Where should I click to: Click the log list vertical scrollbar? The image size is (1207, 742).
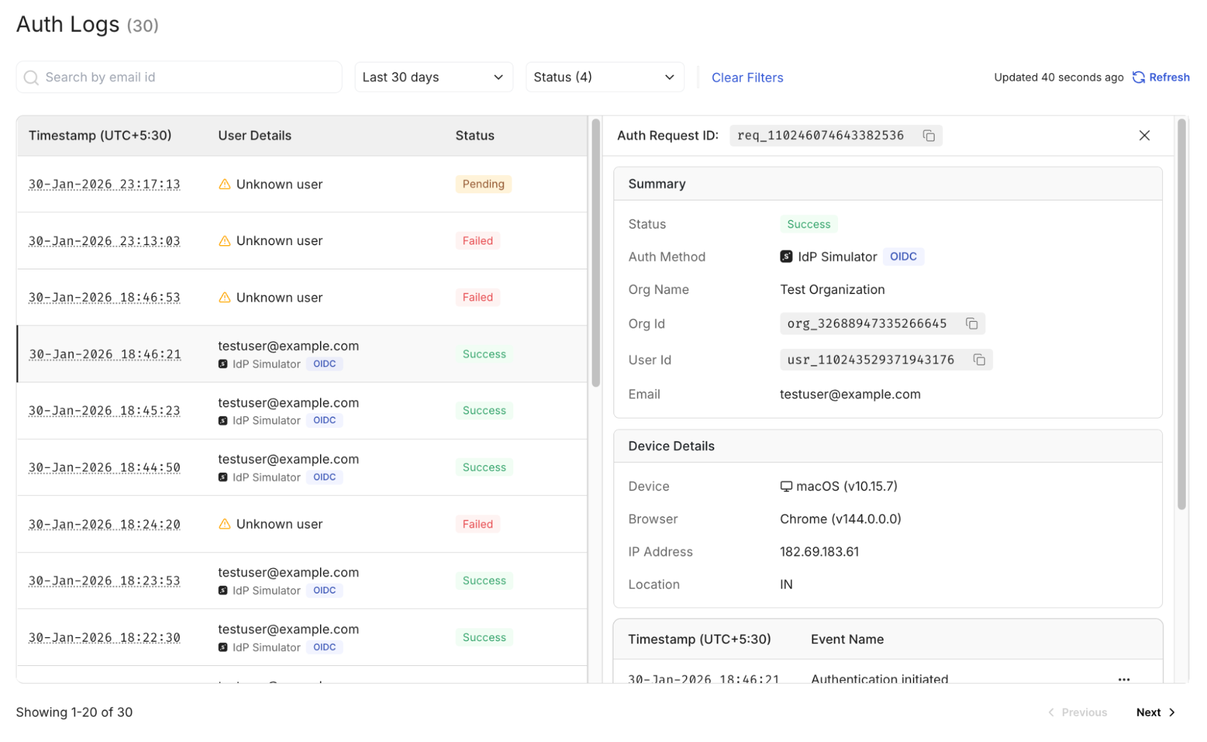click(595, 254)
